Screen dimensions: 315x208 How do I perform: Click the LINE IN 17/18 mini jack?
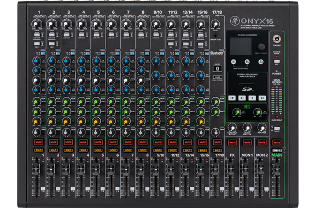(215, 36)
